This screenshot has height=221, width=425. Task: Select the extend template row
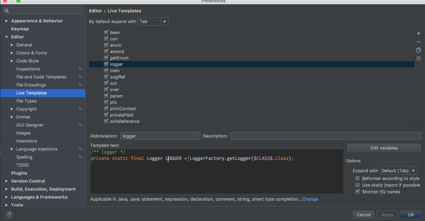point(252,51)
